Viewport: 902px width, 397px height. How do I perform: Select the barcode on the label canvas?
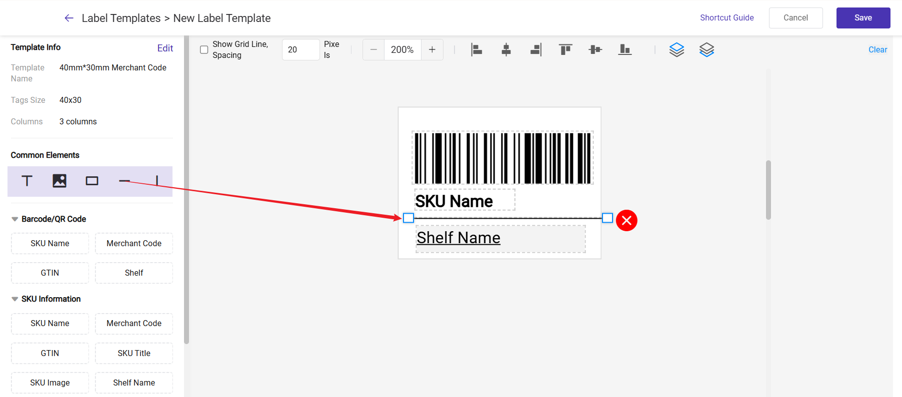tap(502, 158)
